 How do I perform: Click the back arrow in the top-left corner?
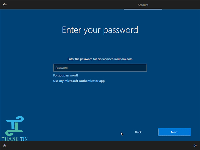[5, 5]
